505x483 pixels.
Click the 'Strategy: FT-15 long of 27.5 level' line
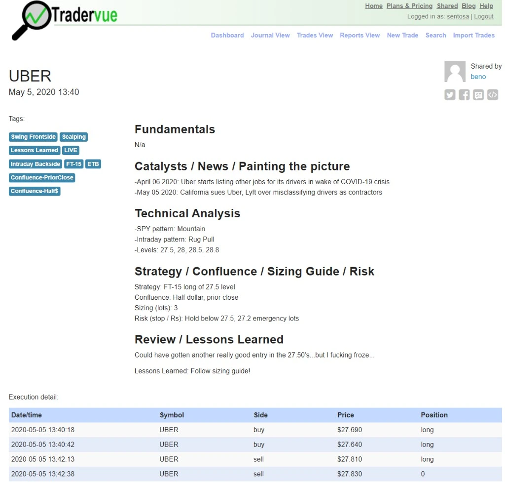pos(184,287)
